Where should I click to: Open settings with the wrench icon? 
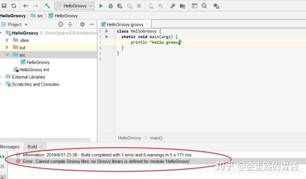coord(173,6)
